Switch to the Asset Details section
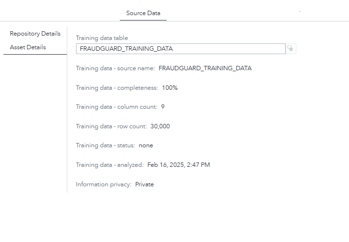The width and height of the screenshot is (349, 242). [x=28, y=47]
